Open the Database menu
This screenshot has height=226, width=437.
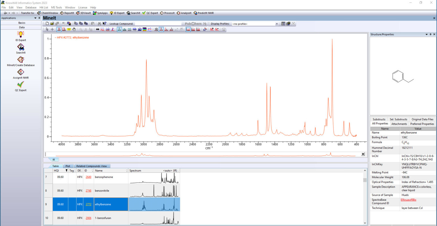click(x=30, y=7)
